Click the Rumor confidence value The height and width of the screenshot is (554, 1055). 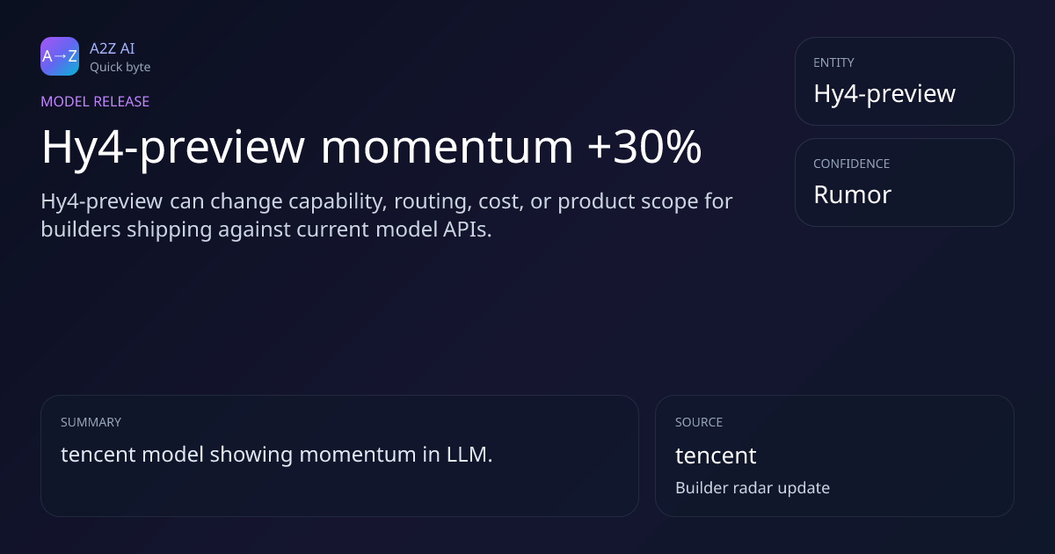(x=853, y=194)
